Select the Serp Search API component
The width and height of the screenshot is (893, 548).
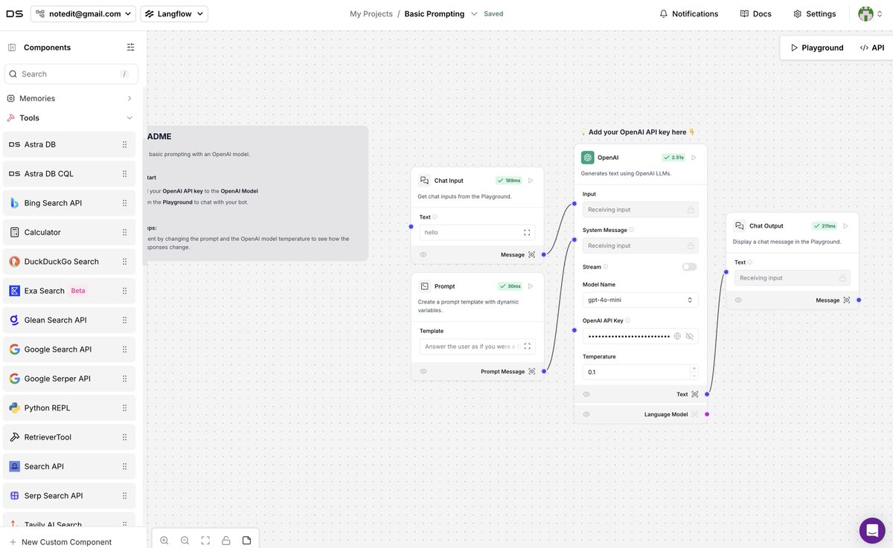click(69, 496)
